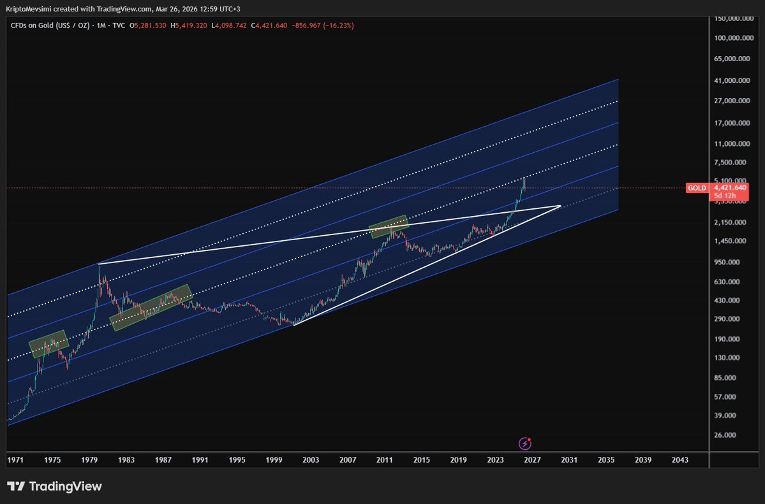
Task: Click the 2023 label on the time axis
Action: click(x=495, y=459)
